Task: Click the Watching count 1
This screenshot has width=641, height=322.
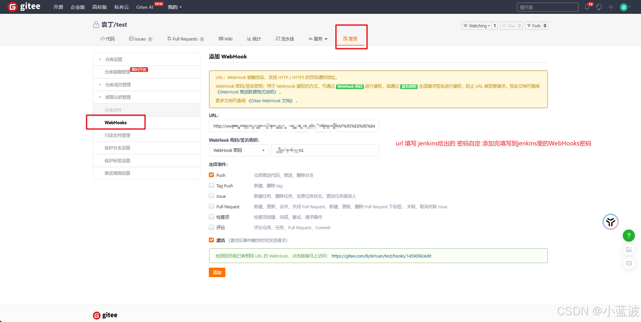Action: (x=495, y=26)
